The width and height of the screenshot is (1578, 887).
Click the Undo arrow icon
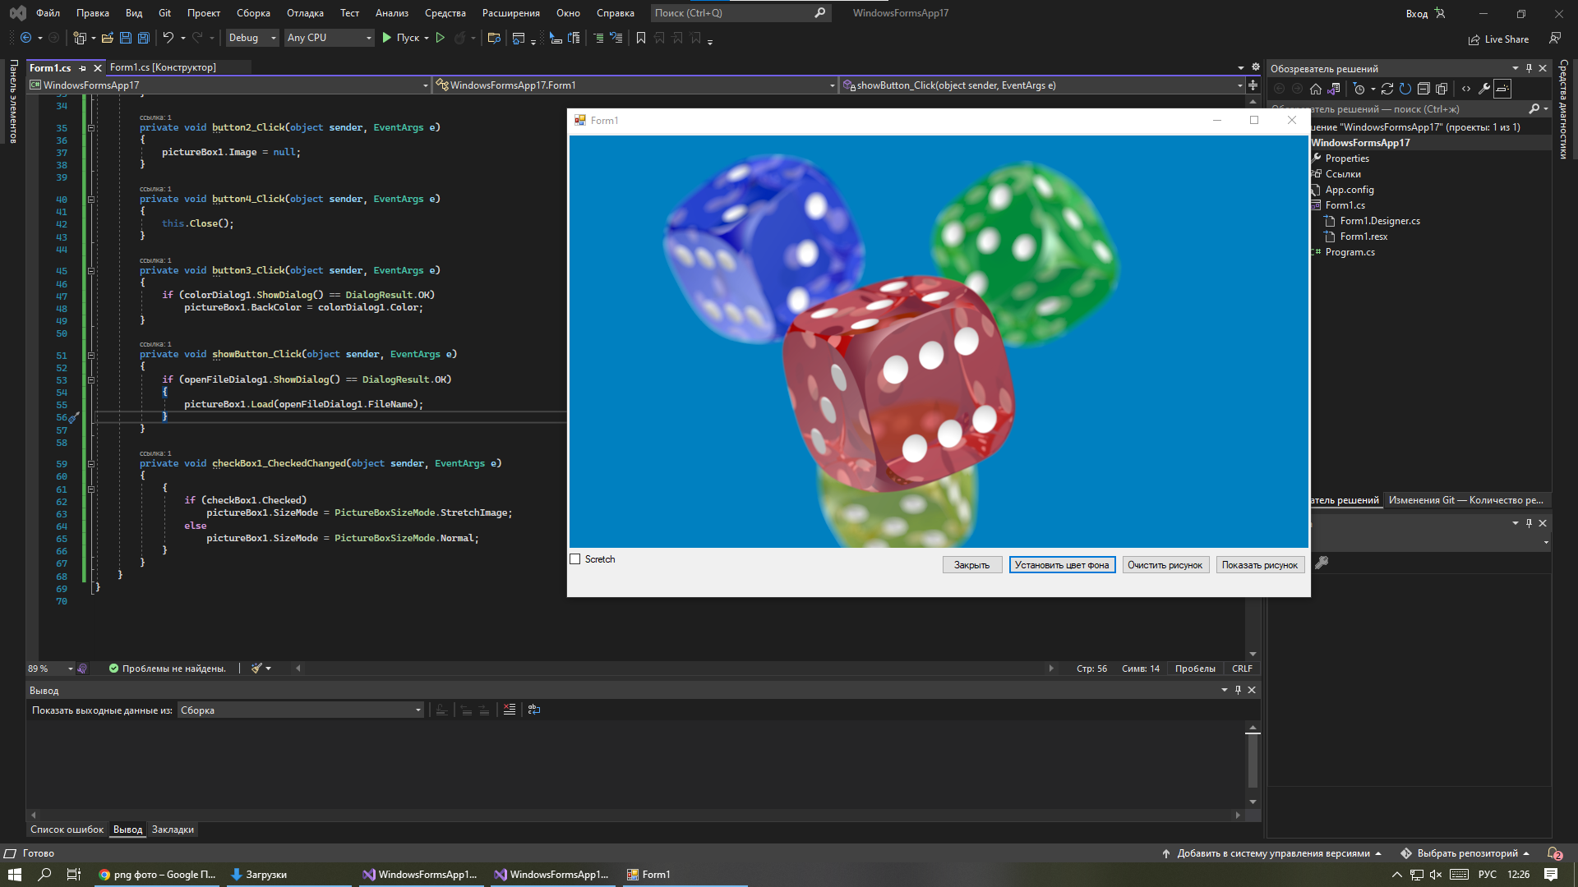pos(168,38)
